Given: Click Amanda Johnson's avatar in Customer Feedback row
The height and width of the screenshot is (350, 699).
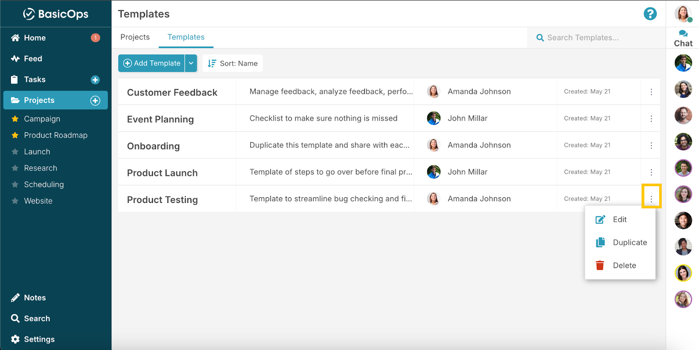Looking at the screenshot, I should pos(433,92).
